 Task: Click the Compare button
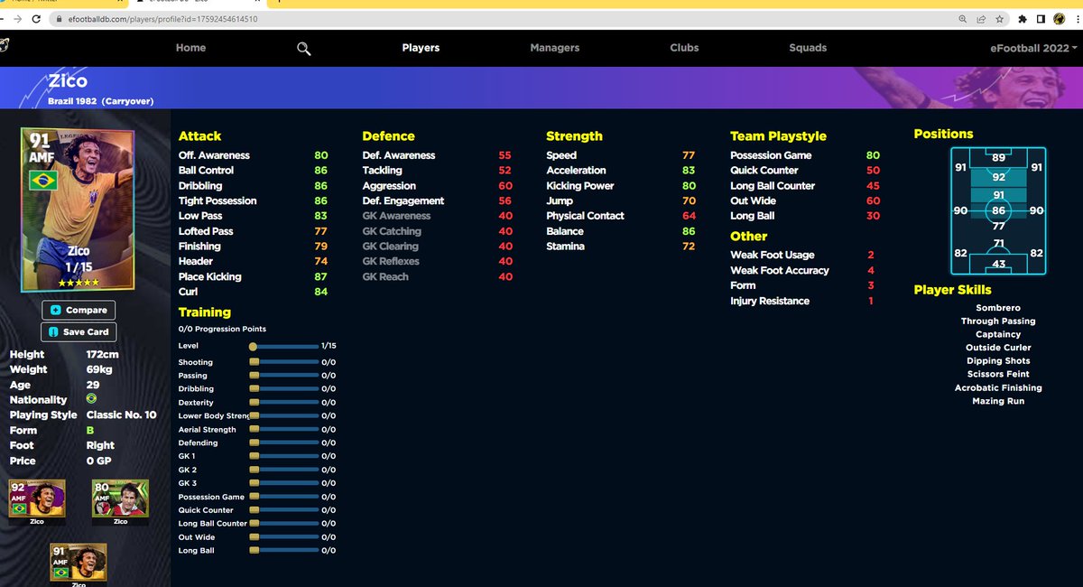(x=78, y=310)
